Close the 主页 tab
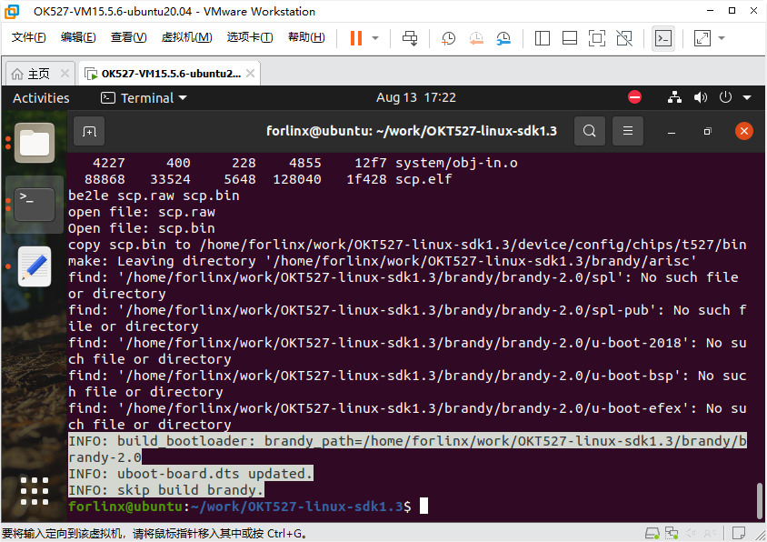Viewport: 767px width, 542px height. coord(65,74)
